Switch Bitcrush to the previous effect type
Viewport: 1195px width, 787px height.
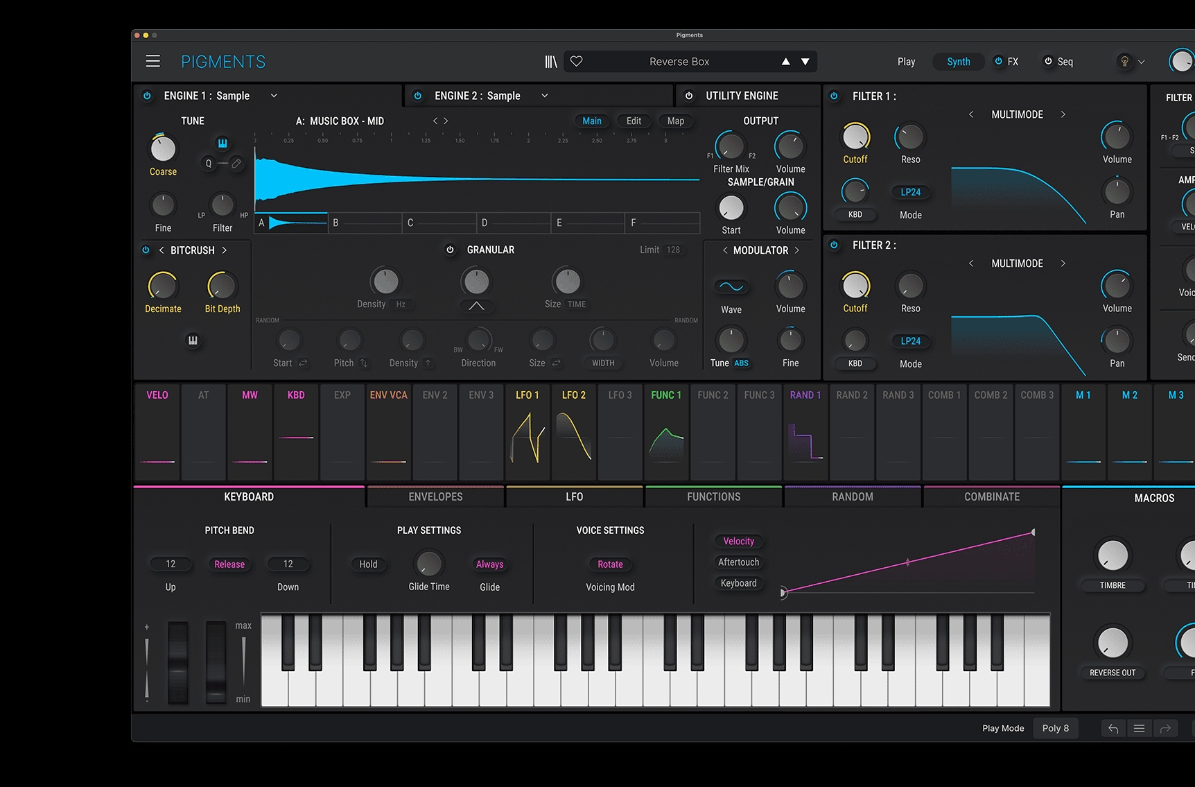[162, 250]
